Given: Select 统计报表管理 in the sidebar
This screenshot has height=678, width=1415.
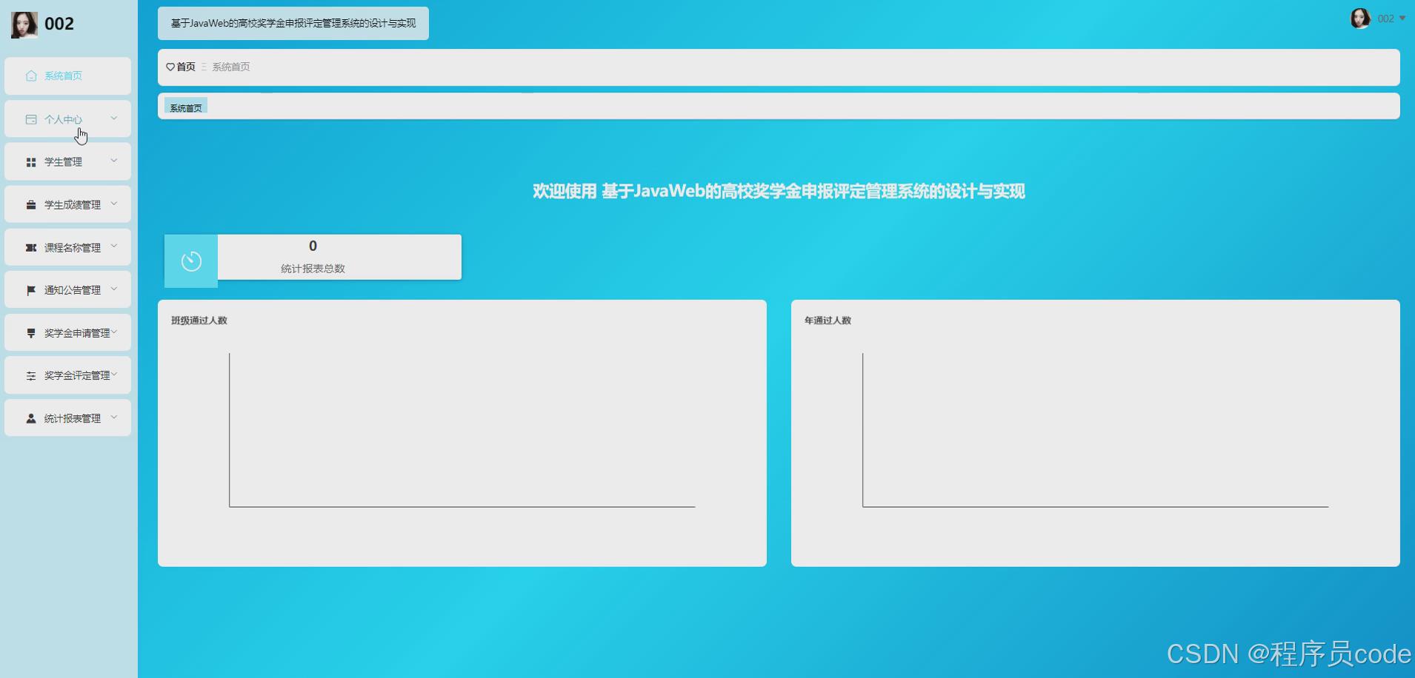Looking at the screenshot, I should click(67, 417).
